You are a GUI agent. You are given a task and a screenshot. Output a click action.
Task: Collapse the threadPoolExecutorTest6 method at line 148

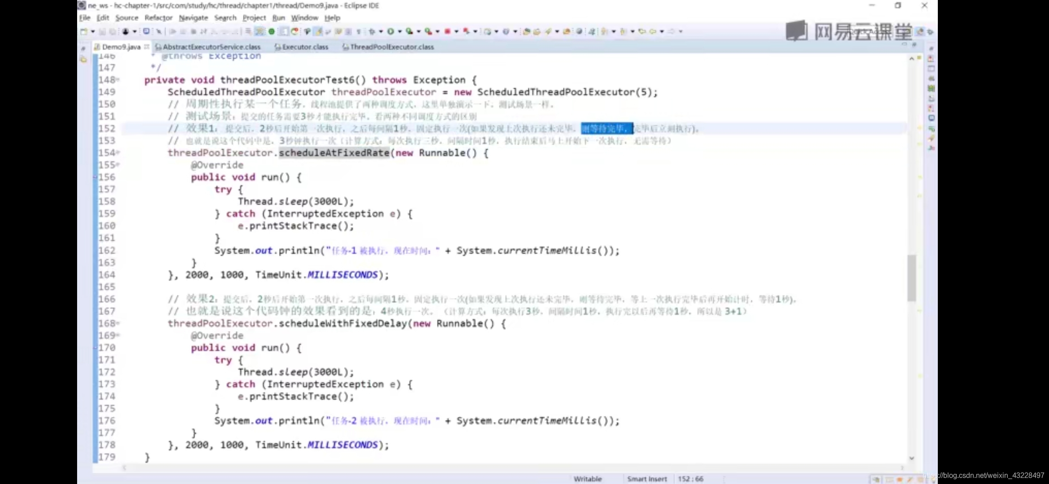click(118, 80)
